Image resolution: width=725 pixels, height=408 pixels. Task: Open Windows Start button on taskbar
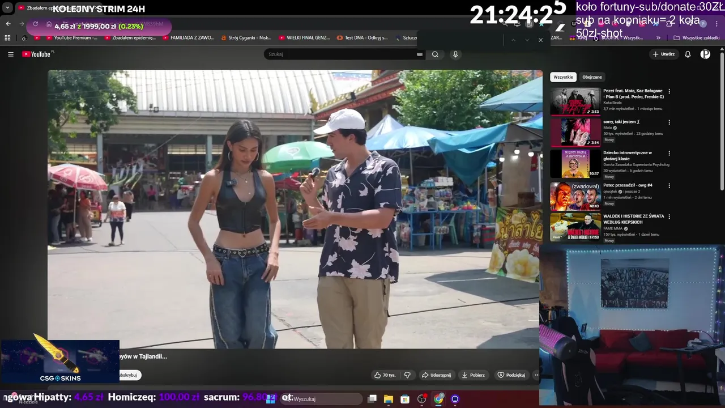click(271, 399)
